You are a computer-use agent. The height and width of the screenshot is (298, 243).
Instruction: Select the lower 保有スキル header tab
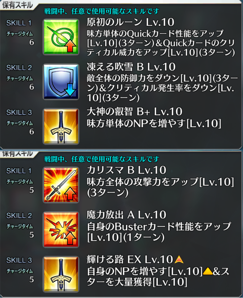[x=17, y=154]
